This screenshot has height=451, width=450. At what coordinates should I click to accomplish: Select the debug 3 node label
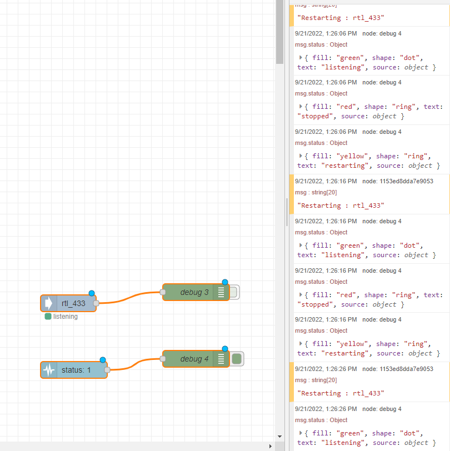(194, 292)
